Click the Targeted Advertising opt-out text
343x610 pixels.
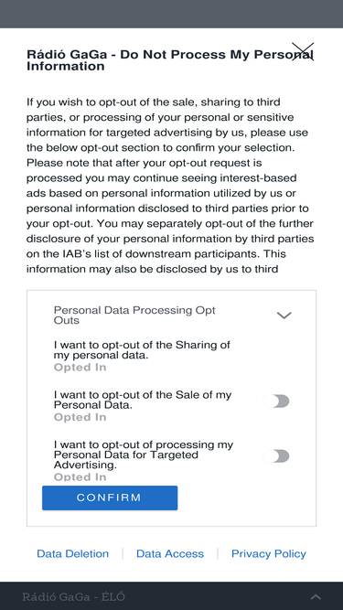144,455
